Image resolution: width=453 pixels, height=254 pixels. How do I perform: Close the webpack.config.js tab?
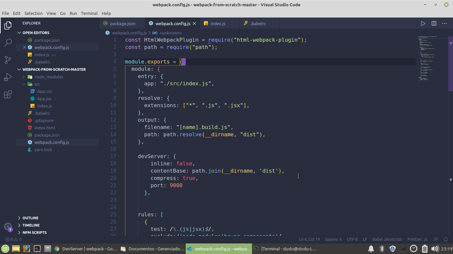(194, 23)
